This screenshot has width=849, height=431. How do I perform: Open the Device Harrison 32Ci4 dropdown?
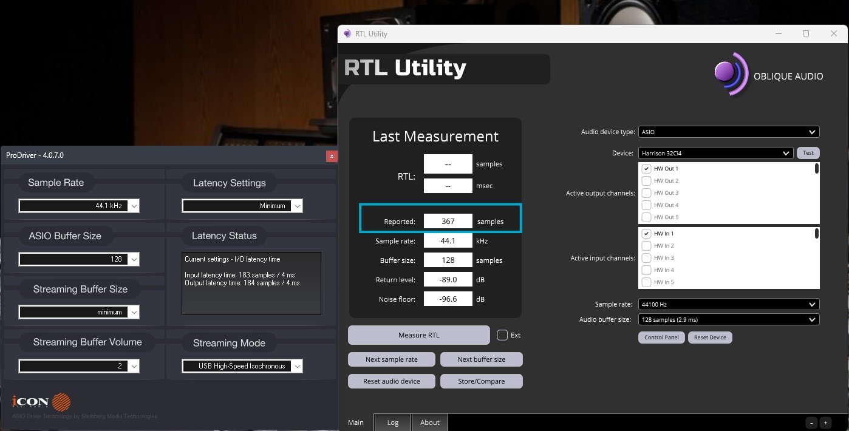pyautogui.click(x=715, y=153)
